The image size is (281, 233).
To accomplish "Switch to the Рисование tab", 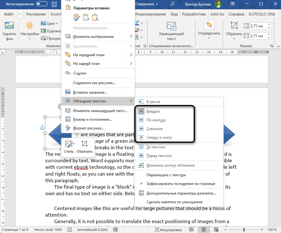I will (x=36, y=14).
